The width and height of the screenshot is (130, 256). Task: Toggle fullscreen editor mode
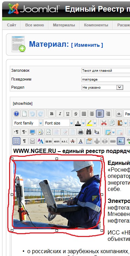[32, 132]
